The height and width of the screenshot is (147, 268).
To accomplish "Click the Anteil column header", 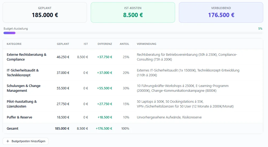I will click(x=124, y=44).
